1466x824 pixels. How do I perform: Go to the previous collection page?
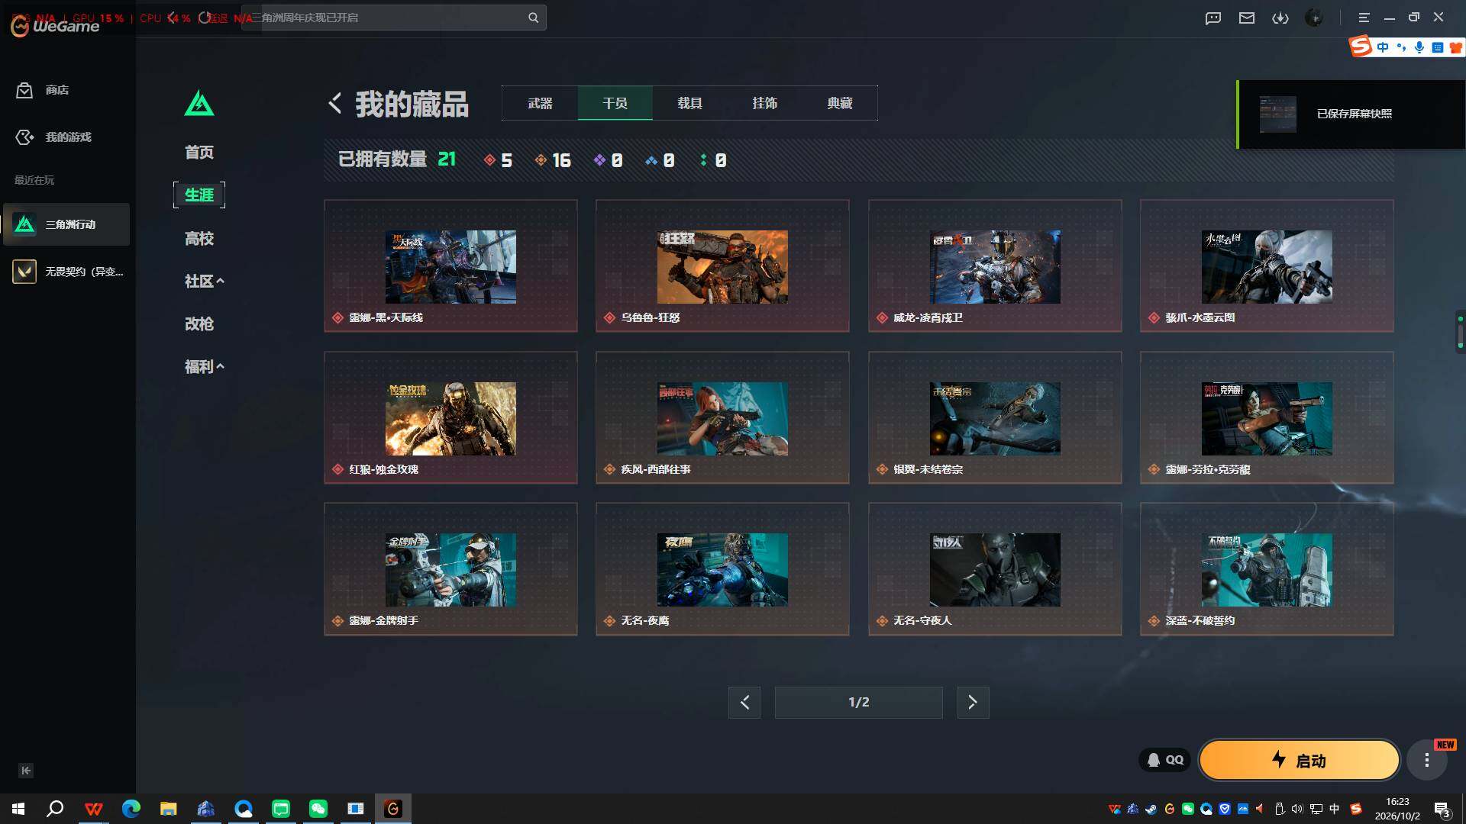coord(744,702)
